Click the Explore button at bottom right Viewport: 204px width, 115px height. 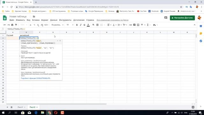(193, 107)
